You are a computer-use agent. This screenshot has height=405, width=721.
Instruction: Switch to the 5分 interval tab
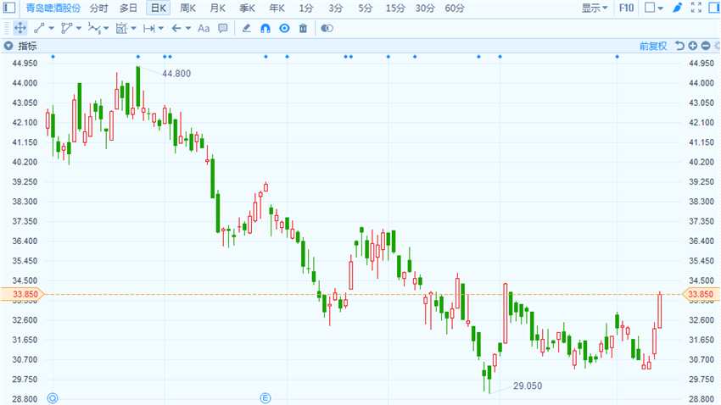(365, 8)
